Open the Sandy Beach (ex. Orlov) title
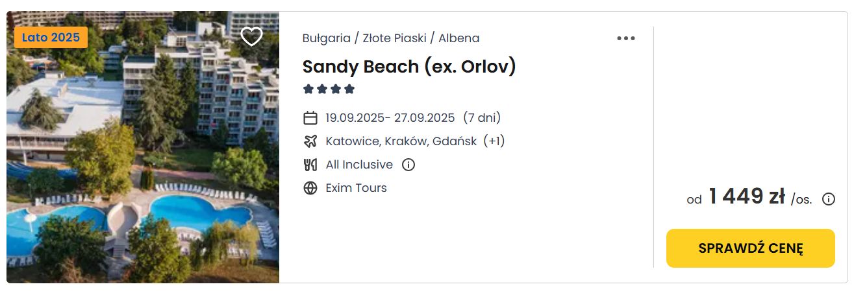Image resolution: width=854 pixels, height=293 pixels. [x=409, y=66]
